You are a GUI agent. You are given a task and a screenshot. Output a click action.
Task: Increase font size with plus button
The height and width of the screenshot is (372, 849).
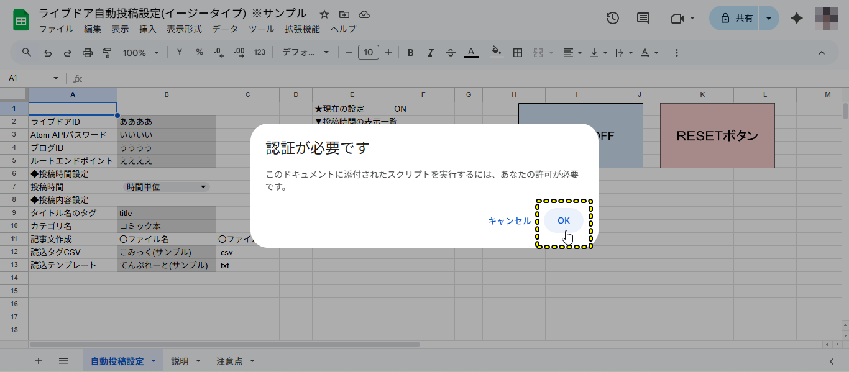388,53
